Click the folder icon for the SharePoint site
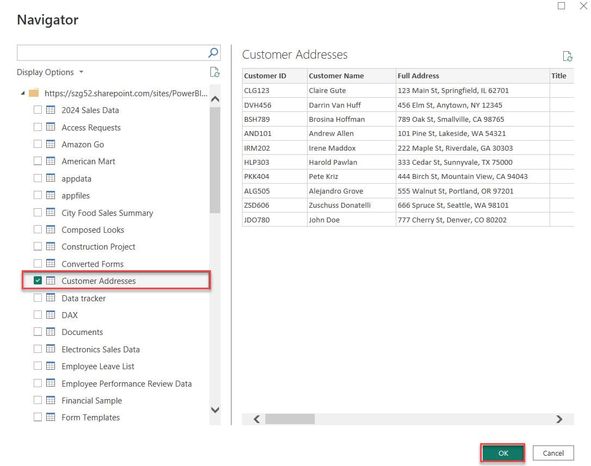Screen dimensions: 591x466 34,93
